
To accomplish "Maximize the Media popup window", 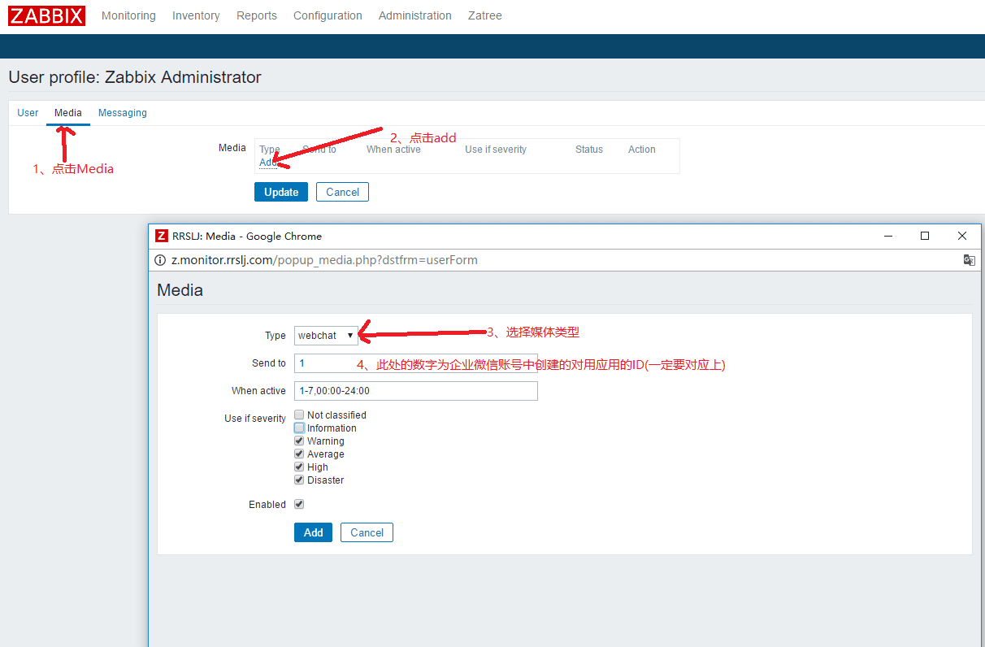I will click(925, 236).
